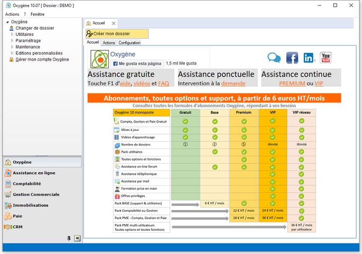Collapse the sidebar with double-arrow icon
This screenshot has height=254, width=362.
coord(77,238)
